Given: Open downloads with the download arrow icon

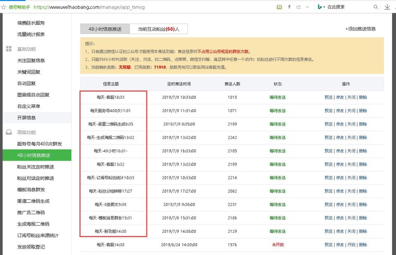Looking at the screenshot, I should [388, 7].
